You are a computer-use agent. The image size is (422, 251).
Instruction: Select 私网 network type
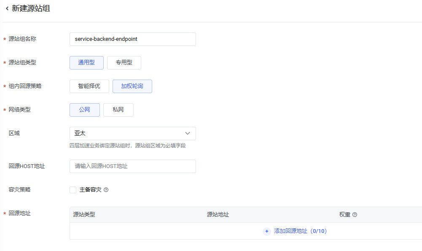click(x=118, y=110)
